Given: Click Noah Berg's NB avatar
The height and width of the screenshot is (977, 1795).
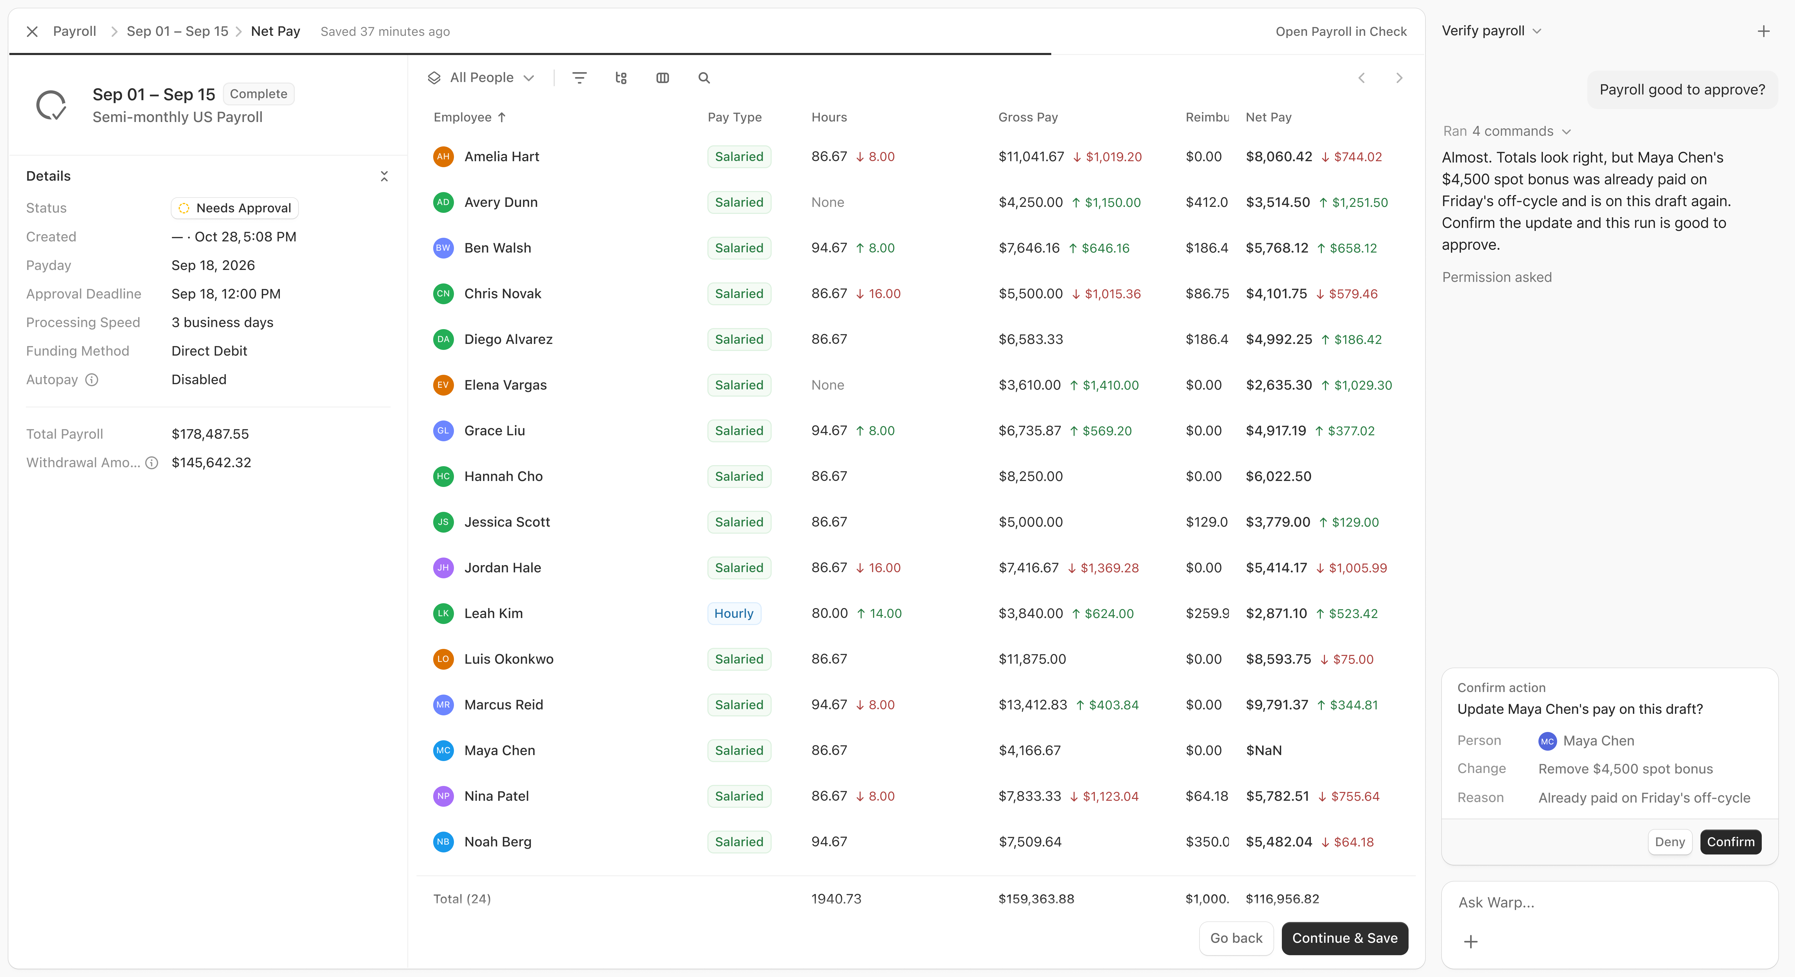Looking at the screenshot, I should (x=443, y=842).
